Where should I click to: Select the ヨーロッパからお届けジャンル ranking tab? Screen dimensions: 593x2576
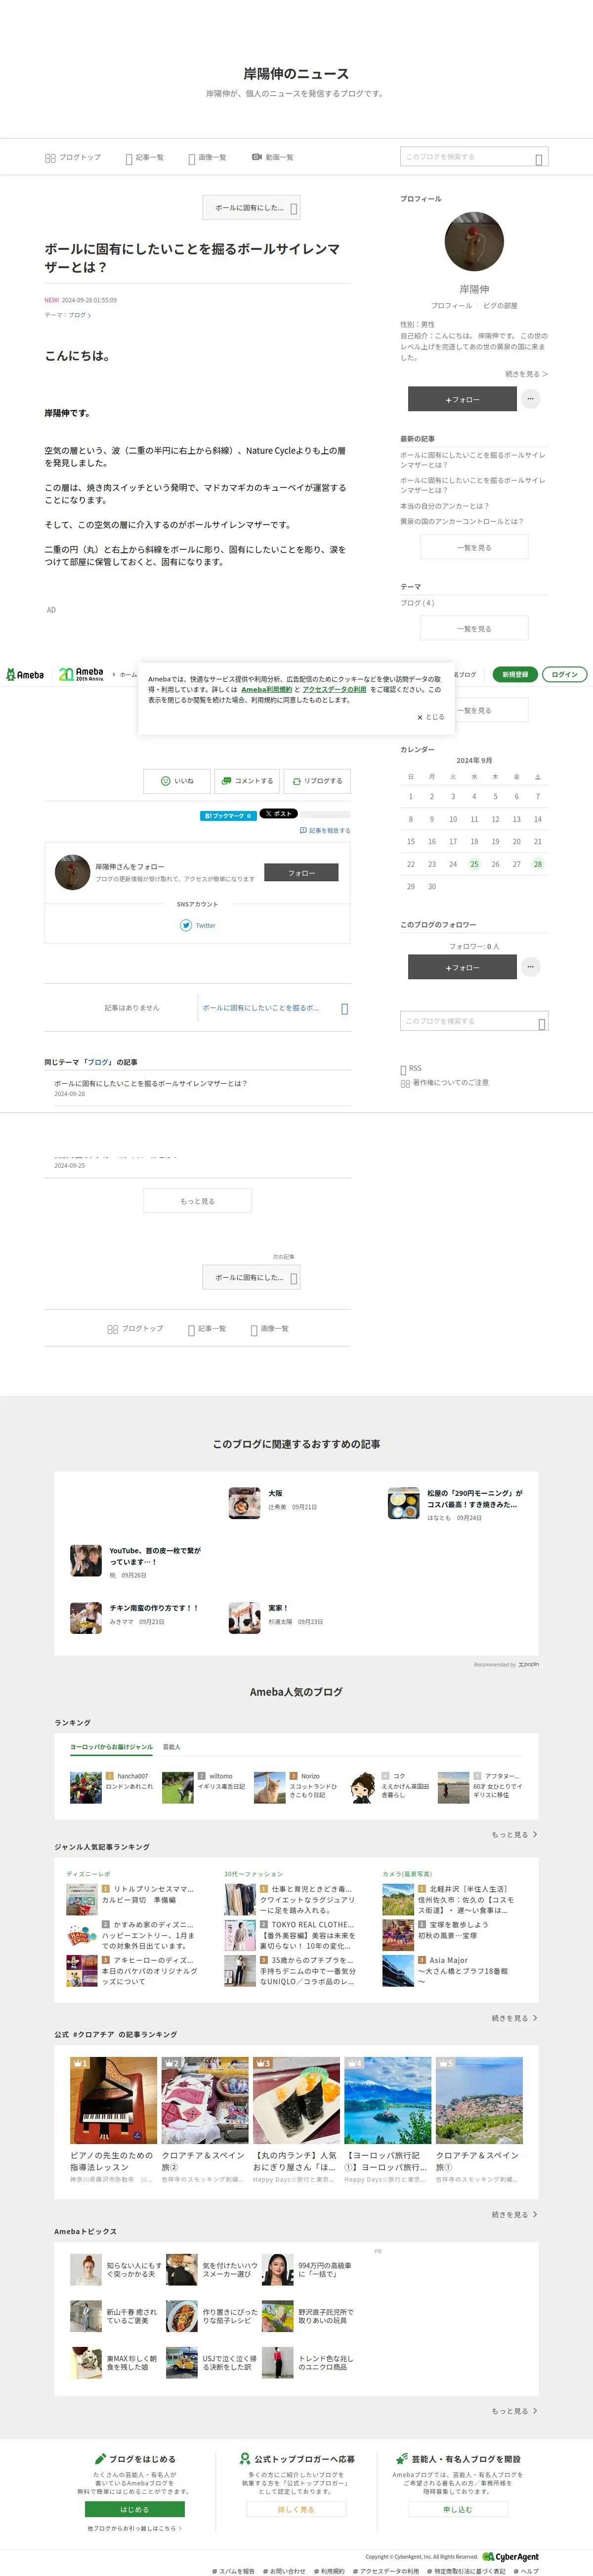tap(111, 1747)
